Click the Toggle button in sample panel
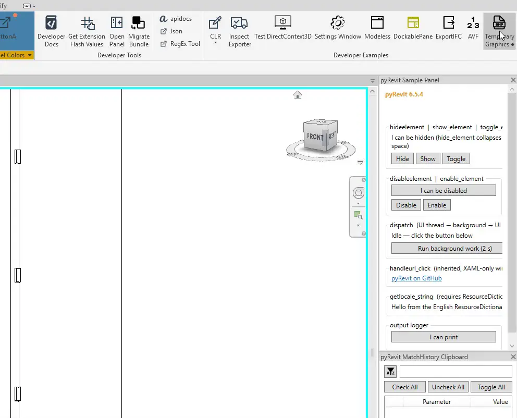 456,158
